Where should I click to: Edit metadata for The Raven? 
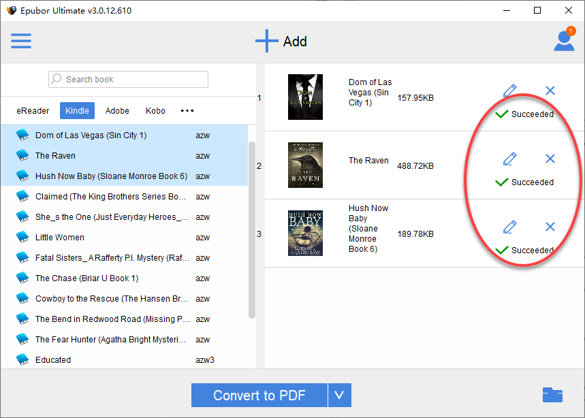click(x=509, y=159)
